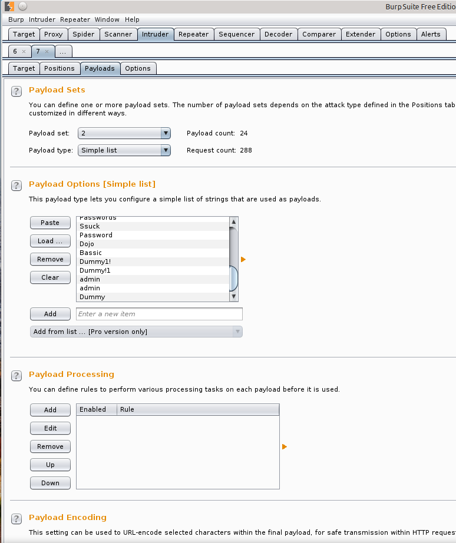
Task: Click the Enabled column header
Action: tap(97, 410)
